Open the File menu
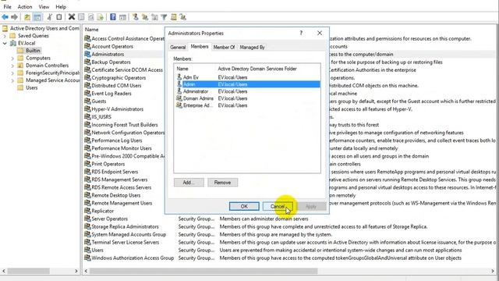The width and height of the screenshot is (499, 281). pyautogui.click(x=7, y=7)
